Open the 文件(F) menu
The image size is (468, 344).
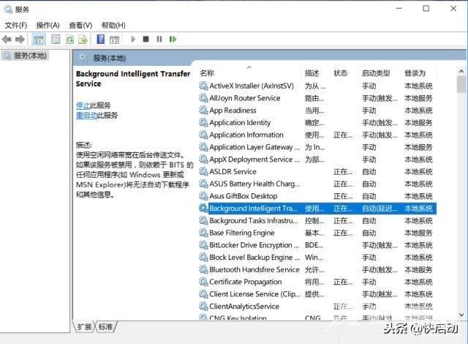coord(16,26)
